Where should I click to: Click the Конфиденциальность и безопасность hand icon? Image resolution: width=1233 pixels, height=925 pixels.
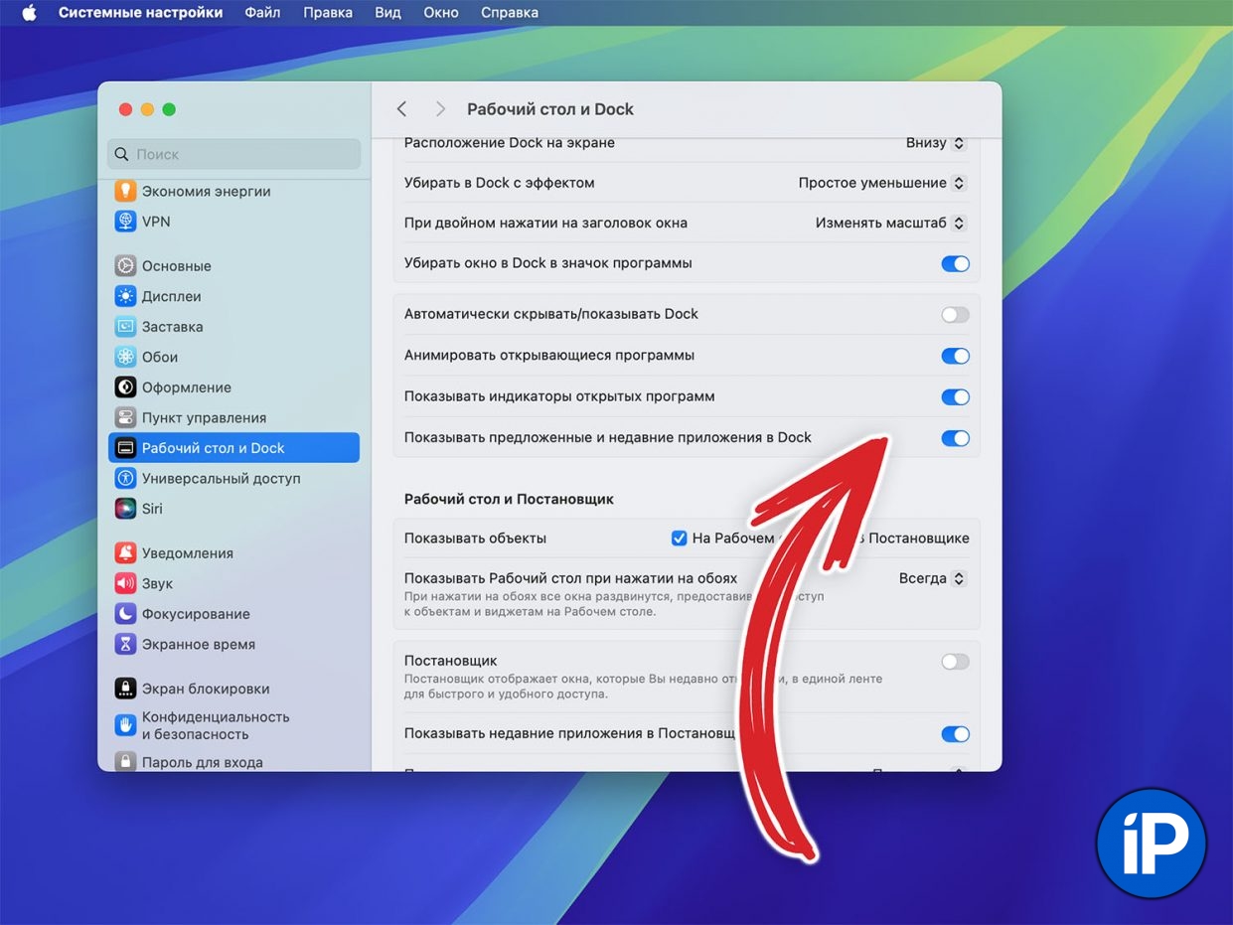(125, 725)
